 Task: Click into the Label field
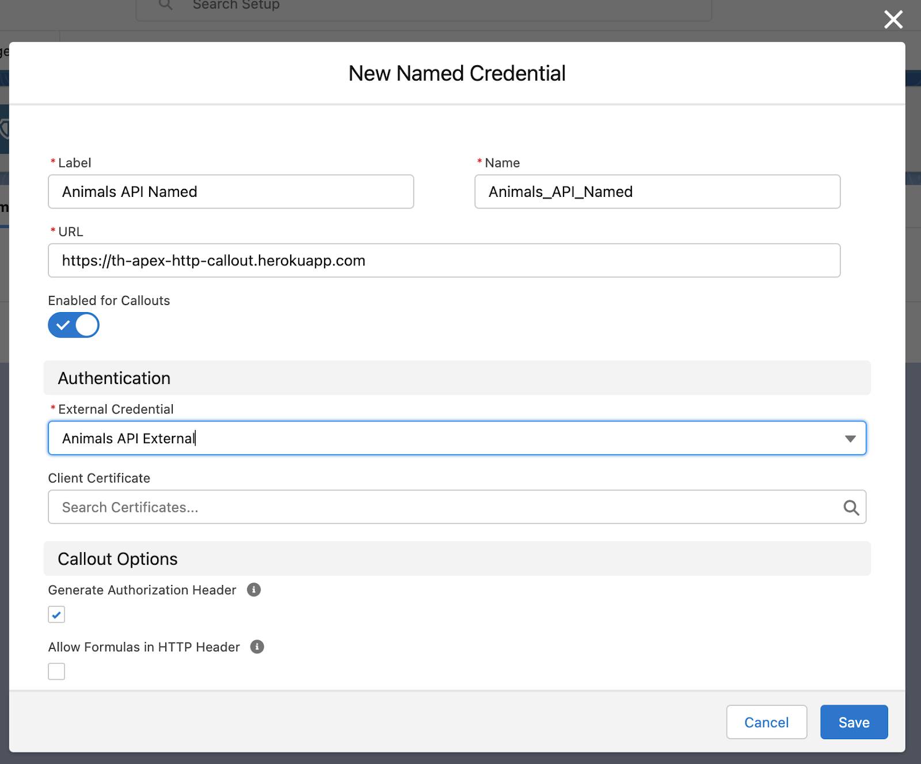tap(230, 192)
